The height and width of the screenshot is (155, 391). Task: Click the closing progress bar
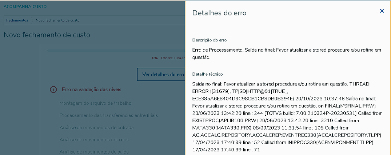pyautogui.click(x=116, y=51)
